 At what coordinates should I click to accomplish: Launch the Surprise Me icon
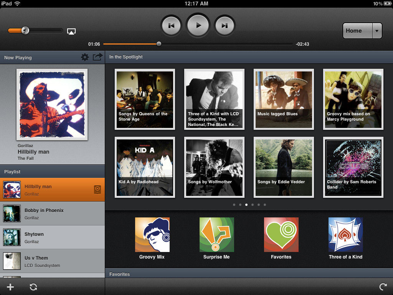[x=216, y=235]
